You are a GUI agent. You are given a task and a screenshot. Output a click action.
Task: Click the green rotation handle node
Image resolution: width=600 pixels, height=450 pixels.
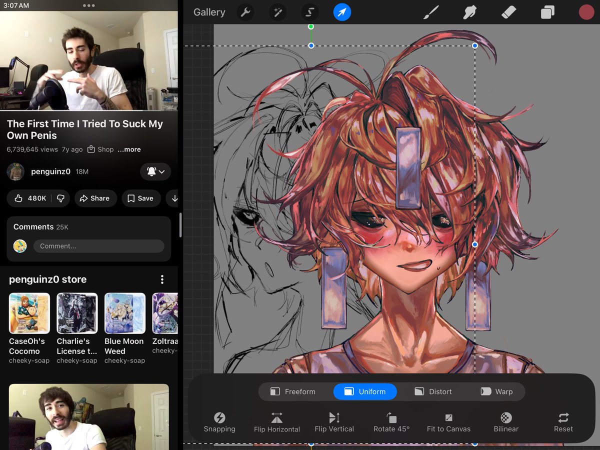point(311,26)
